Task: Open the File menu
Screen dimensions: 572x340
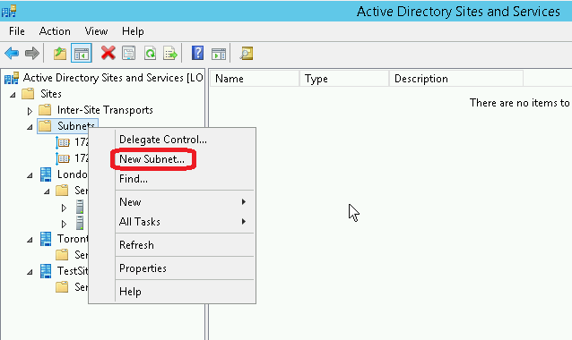Action: 17,31
